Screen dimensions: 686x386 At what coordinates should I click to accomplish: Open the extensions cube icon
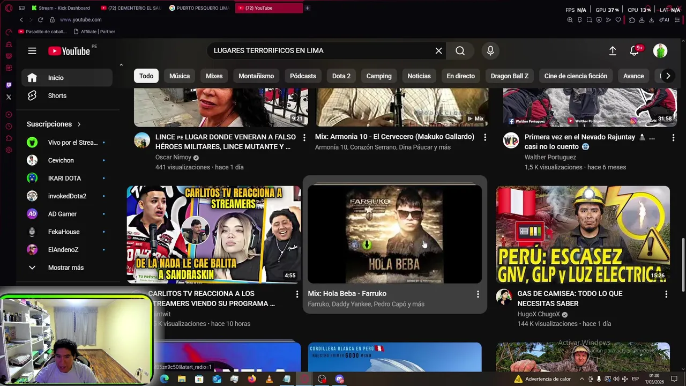[x=632, y=20]
